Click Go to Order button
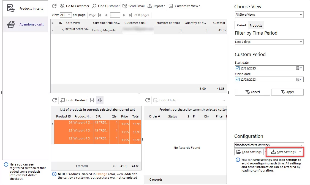310x185 pixels. (165, 100)
